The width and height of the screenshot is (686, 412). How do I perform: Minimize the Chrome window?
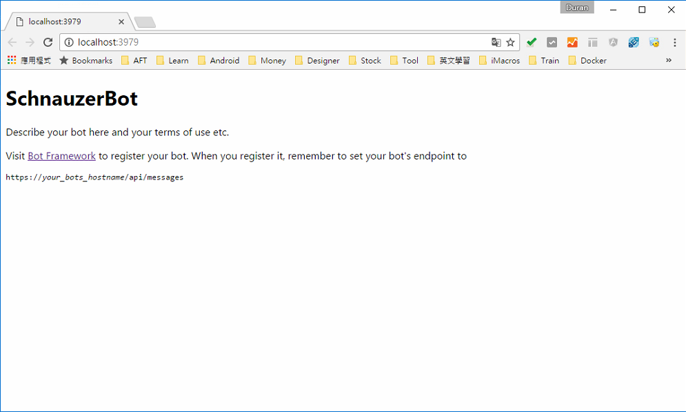point(614,10)
